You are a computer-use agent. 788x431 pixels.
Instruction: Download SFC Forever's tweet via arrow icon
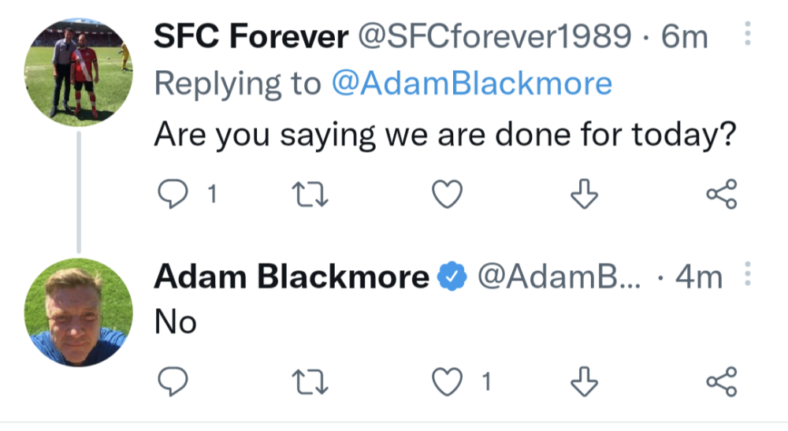(584, 195)
